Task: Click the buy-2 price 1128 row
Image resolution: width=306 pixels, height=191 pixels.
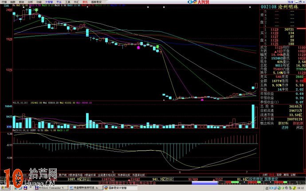Action: click(280, 33)
